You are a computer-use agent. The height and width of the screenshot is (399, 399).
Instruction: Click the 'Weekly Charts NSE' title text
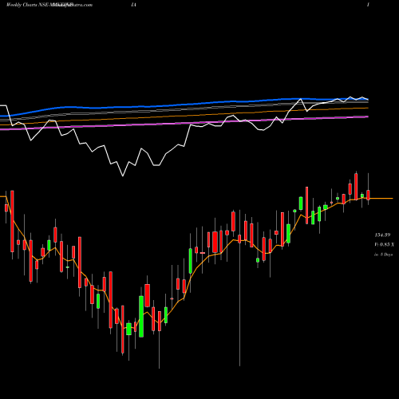point(28,5)
